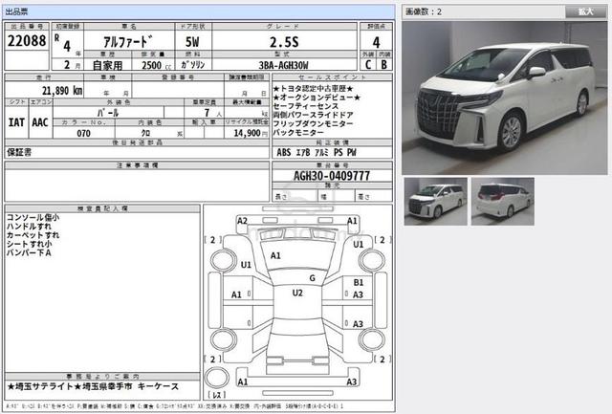Click the main white Alphard photo
This screenshot has height=414, width=612.
click(505, 98)
